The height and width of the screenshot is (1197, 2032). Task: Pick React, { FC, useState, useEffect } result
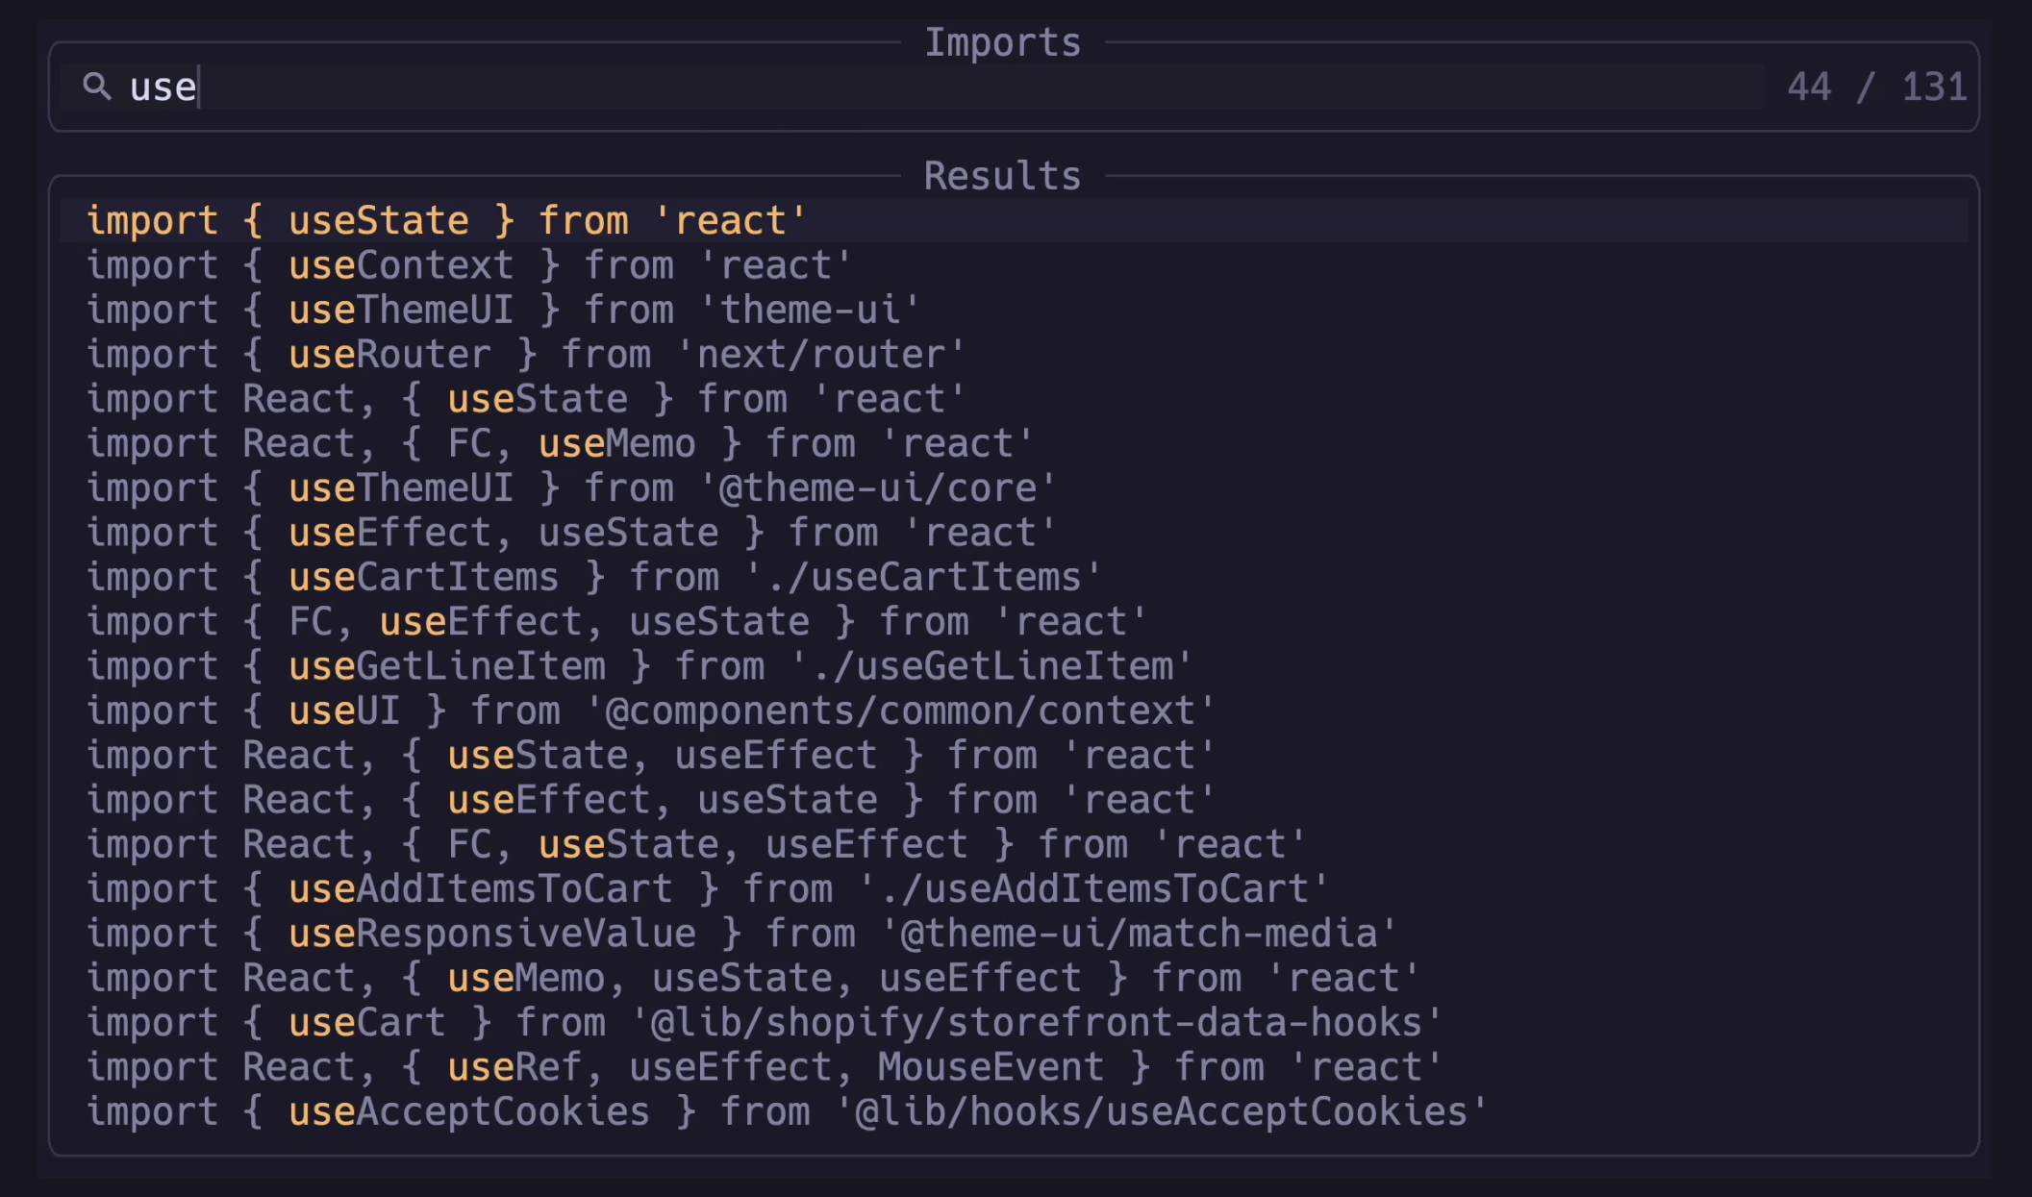[x=1014, y=844]
